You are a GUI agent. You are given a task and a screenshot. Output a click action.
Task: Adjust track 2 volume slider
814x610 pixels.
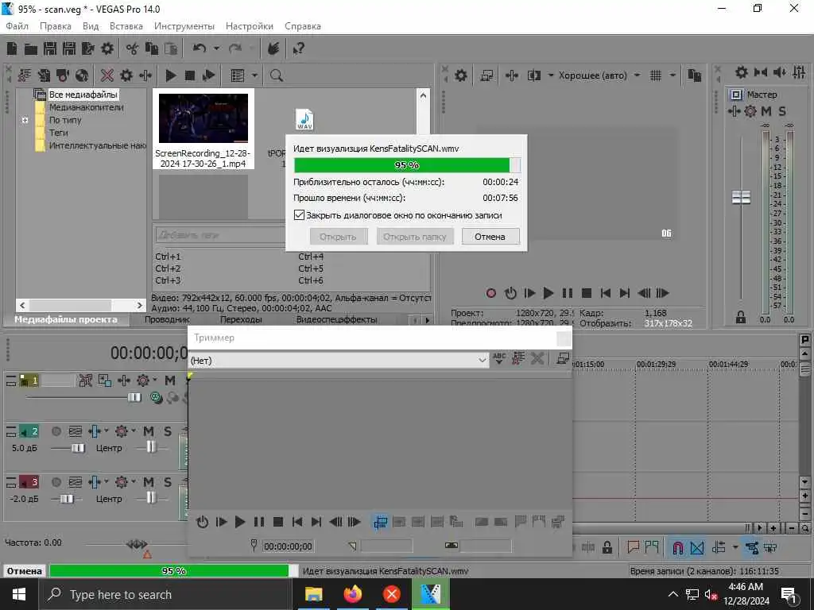point(79,448)
